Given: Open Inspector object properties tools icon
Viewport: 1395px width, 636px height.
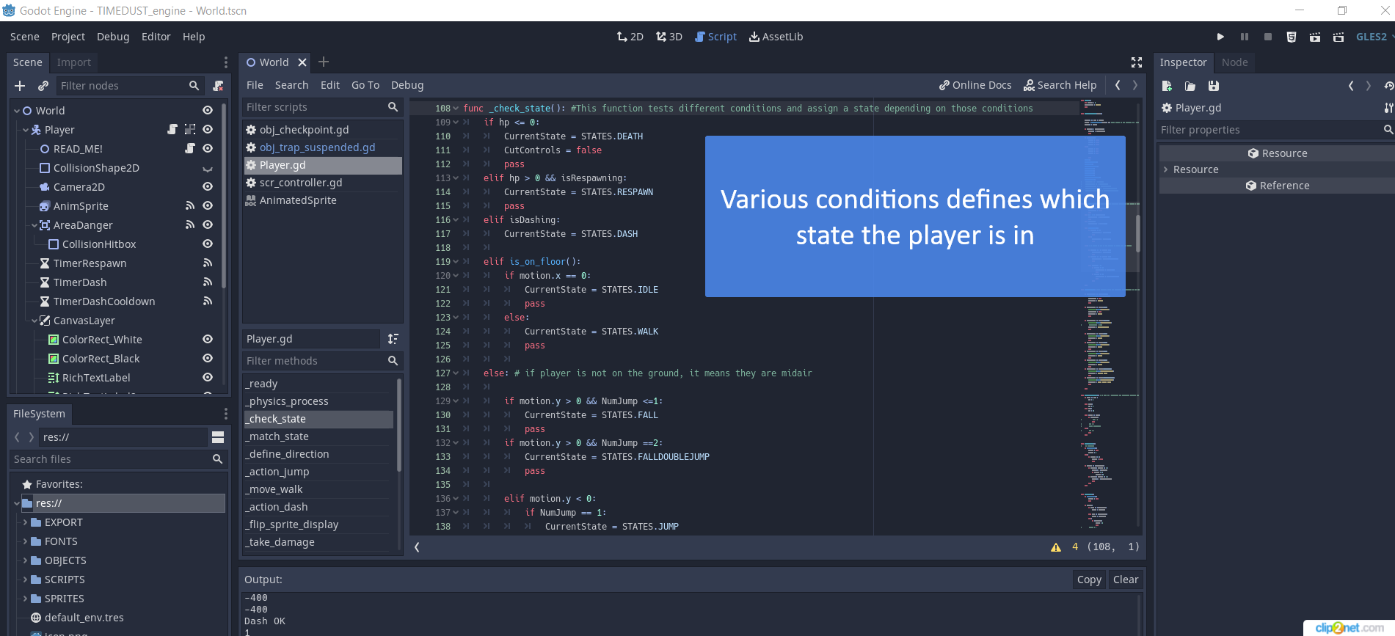Looking at the screenshot, I should 1388,108.
